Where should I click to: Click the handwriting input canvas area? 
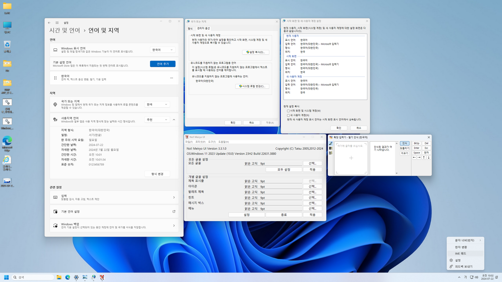click(351, 158)
